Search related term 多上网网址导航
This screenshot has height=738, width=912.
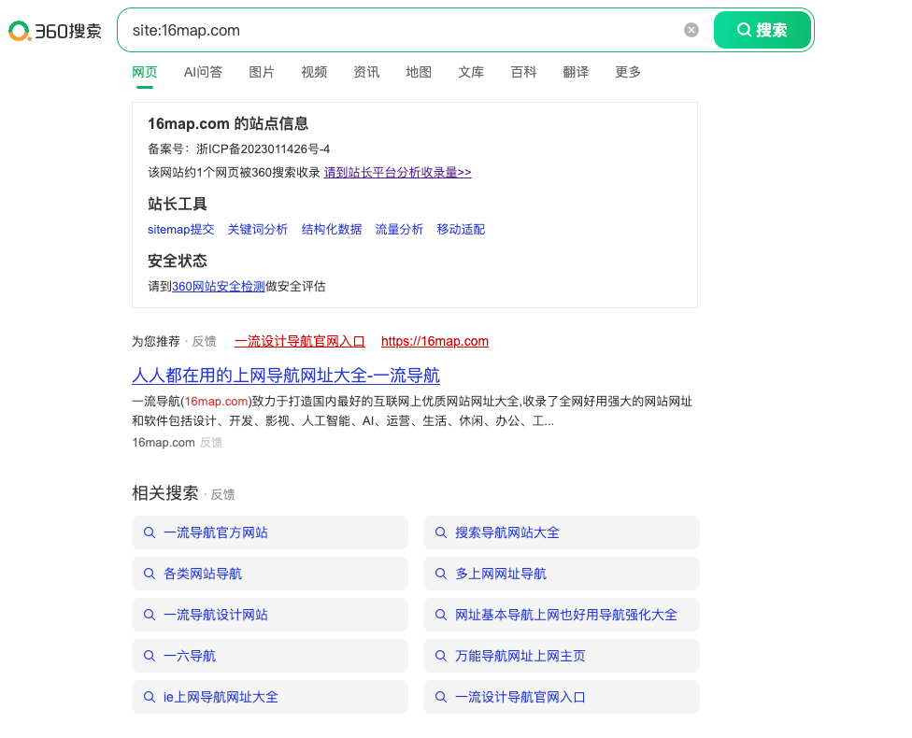coord(562,574)
